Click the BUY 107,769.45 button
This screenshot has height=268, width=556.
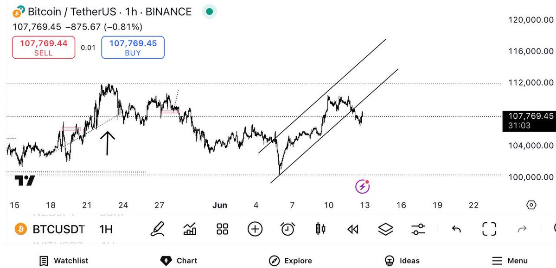coord(133,48)
